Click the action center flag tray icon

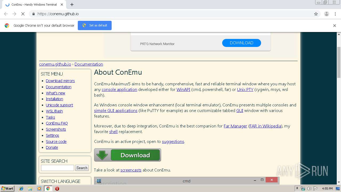pos(315,189)
